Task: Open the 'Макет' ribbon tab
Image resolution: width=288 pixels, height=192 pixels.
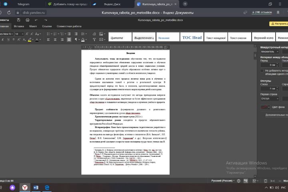Action: (33, 26)
